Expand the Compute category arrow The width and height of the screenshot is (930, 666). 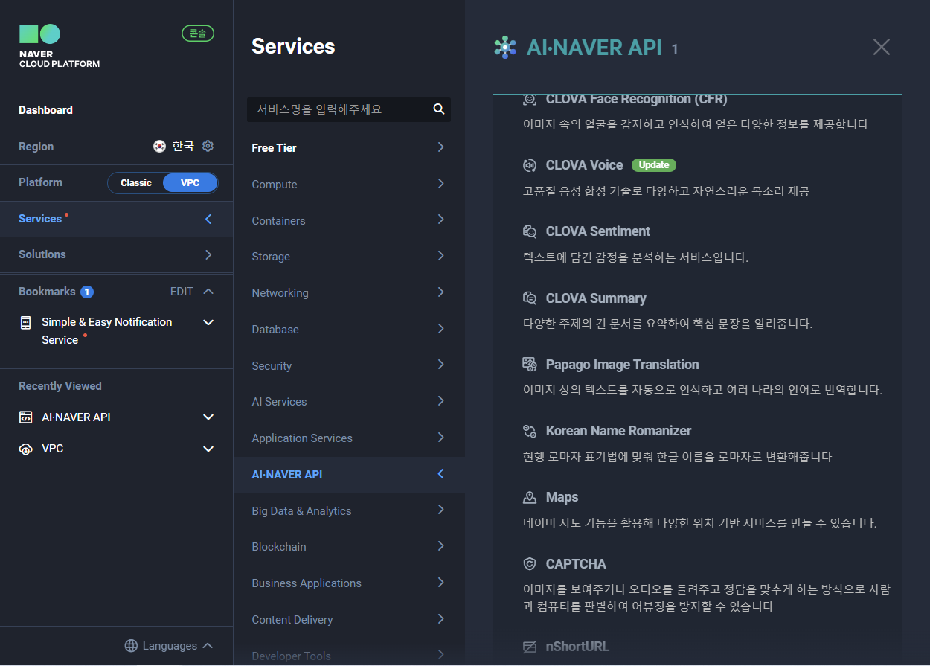click(441, 184)
